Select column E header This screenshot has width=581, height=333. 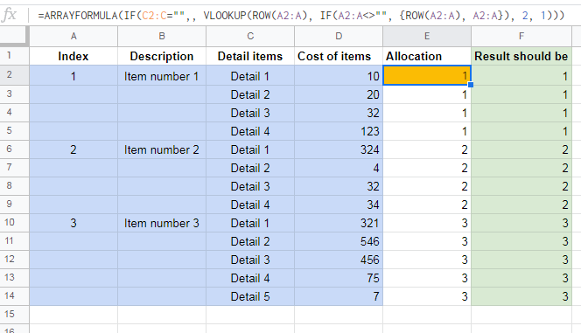coord(427,36)
